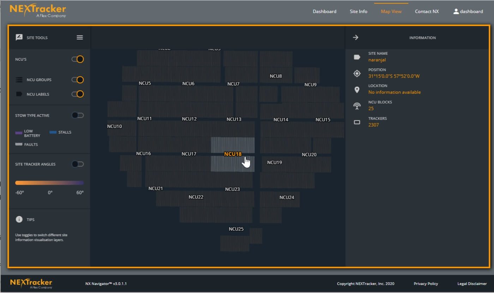The height and width of the screenshot is (293, 494).
Task: Select the NCU24 block label
Action: (287, 197)
